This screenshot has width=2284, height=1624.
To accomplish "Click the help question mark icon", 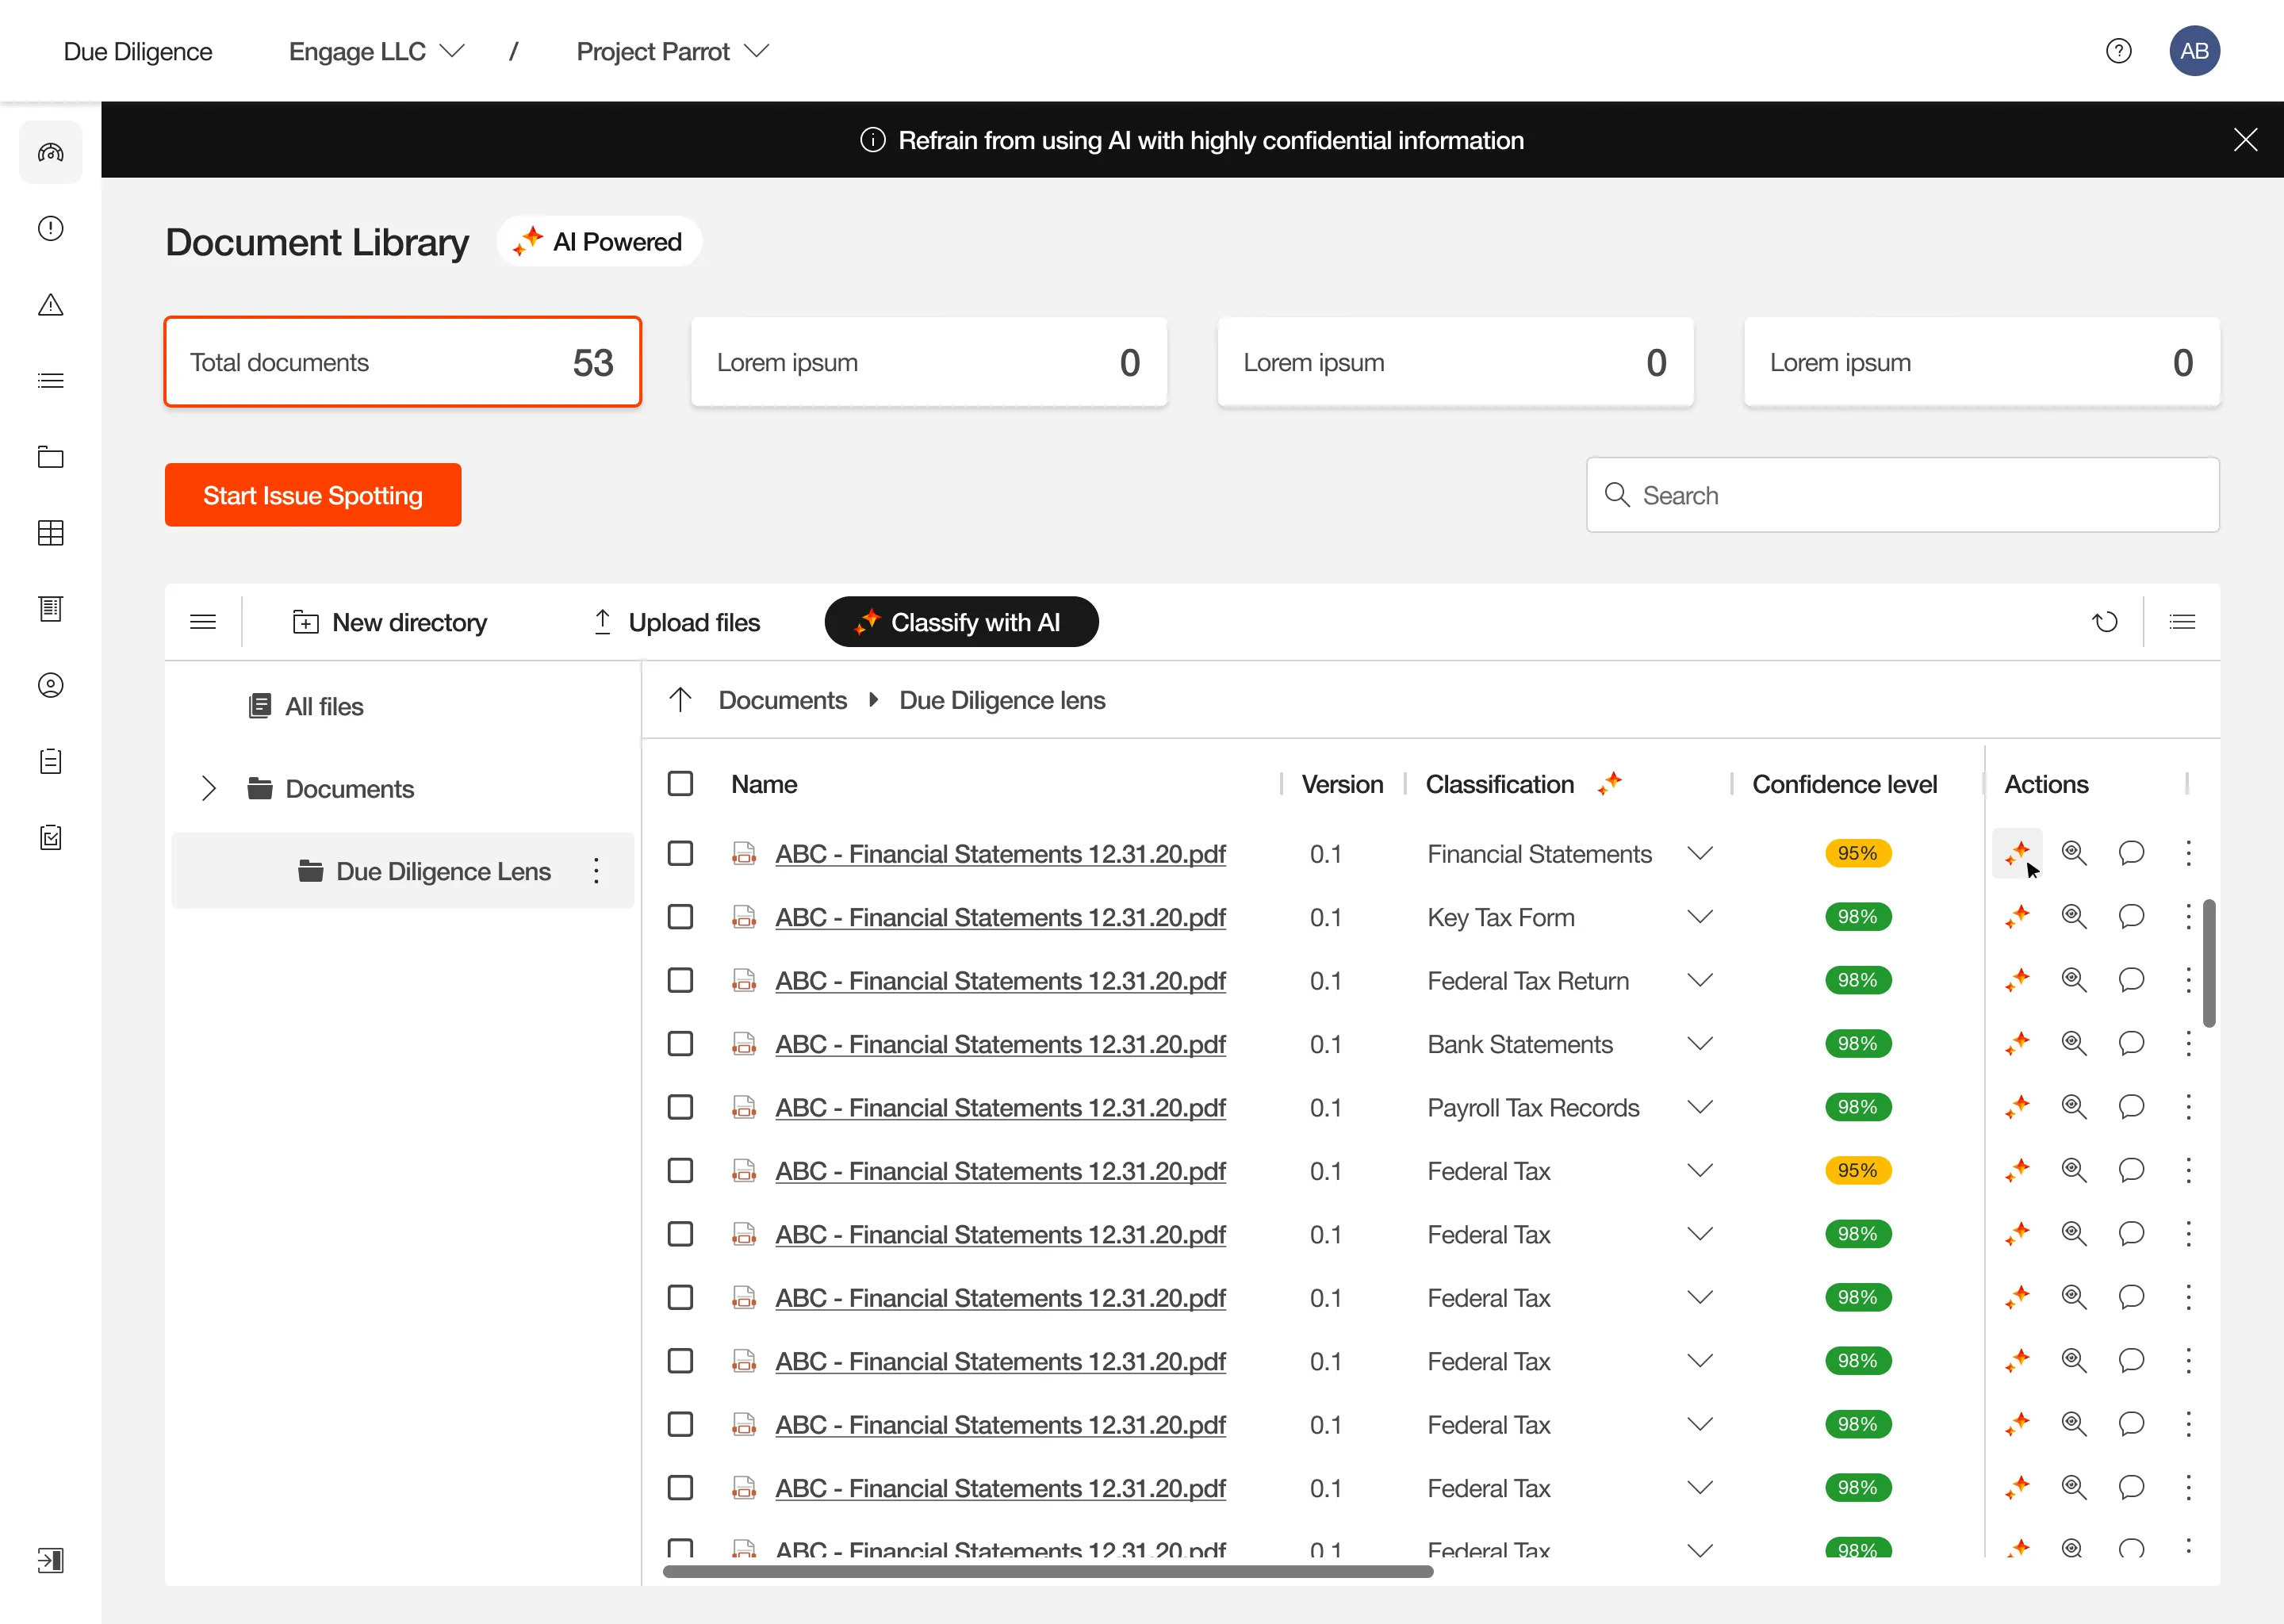I will [x=2118, y=51].
